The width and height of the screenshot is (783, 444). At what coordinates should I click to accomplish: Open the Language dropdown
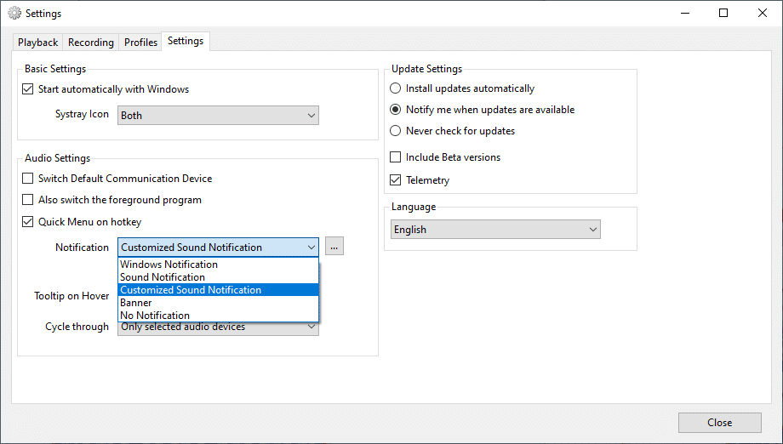point(495,230)
